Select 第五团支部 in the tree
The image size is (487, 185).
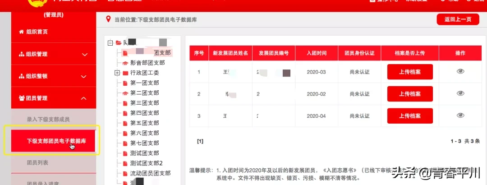coord(144,123)
